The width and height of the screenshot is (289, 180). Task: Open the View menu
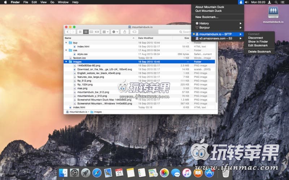43,2
